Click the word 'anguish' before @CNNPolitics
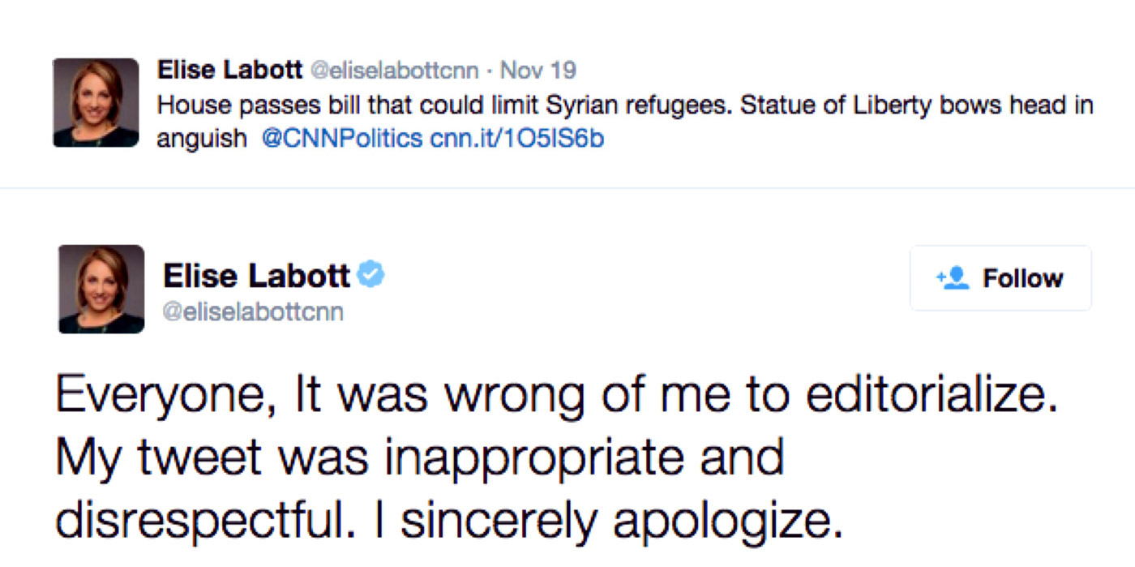Screen dimensions: 1135x567 click(x=201, y=139)
